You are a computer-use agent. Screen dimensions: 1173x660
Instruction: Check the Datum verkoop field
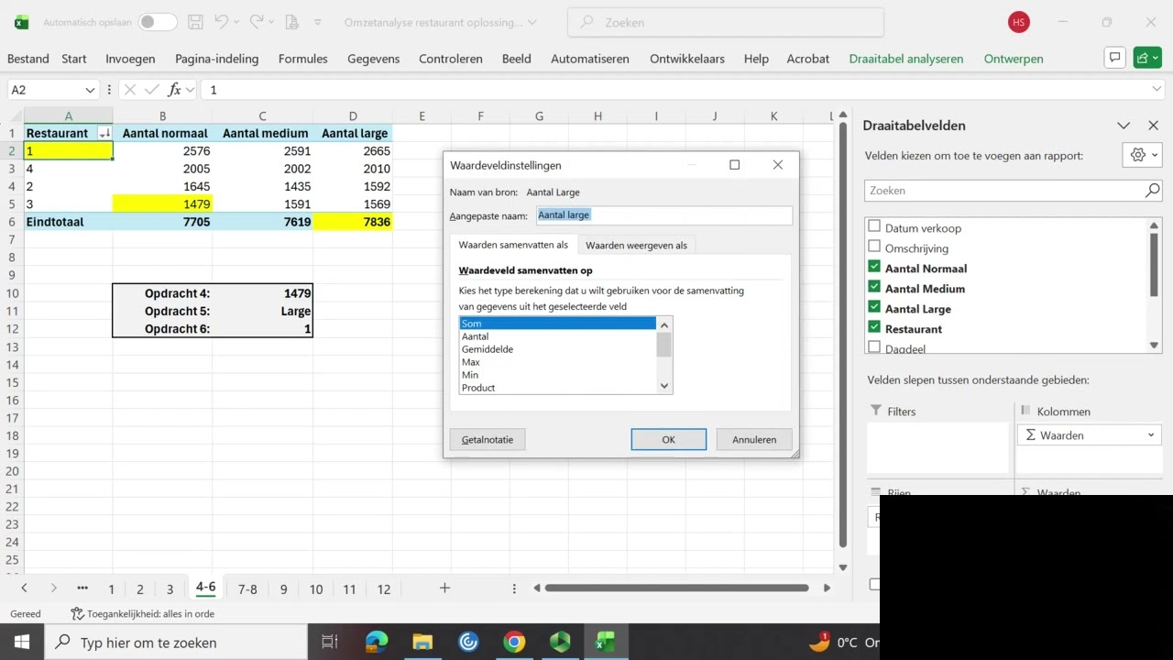click(x=874, y=226)
